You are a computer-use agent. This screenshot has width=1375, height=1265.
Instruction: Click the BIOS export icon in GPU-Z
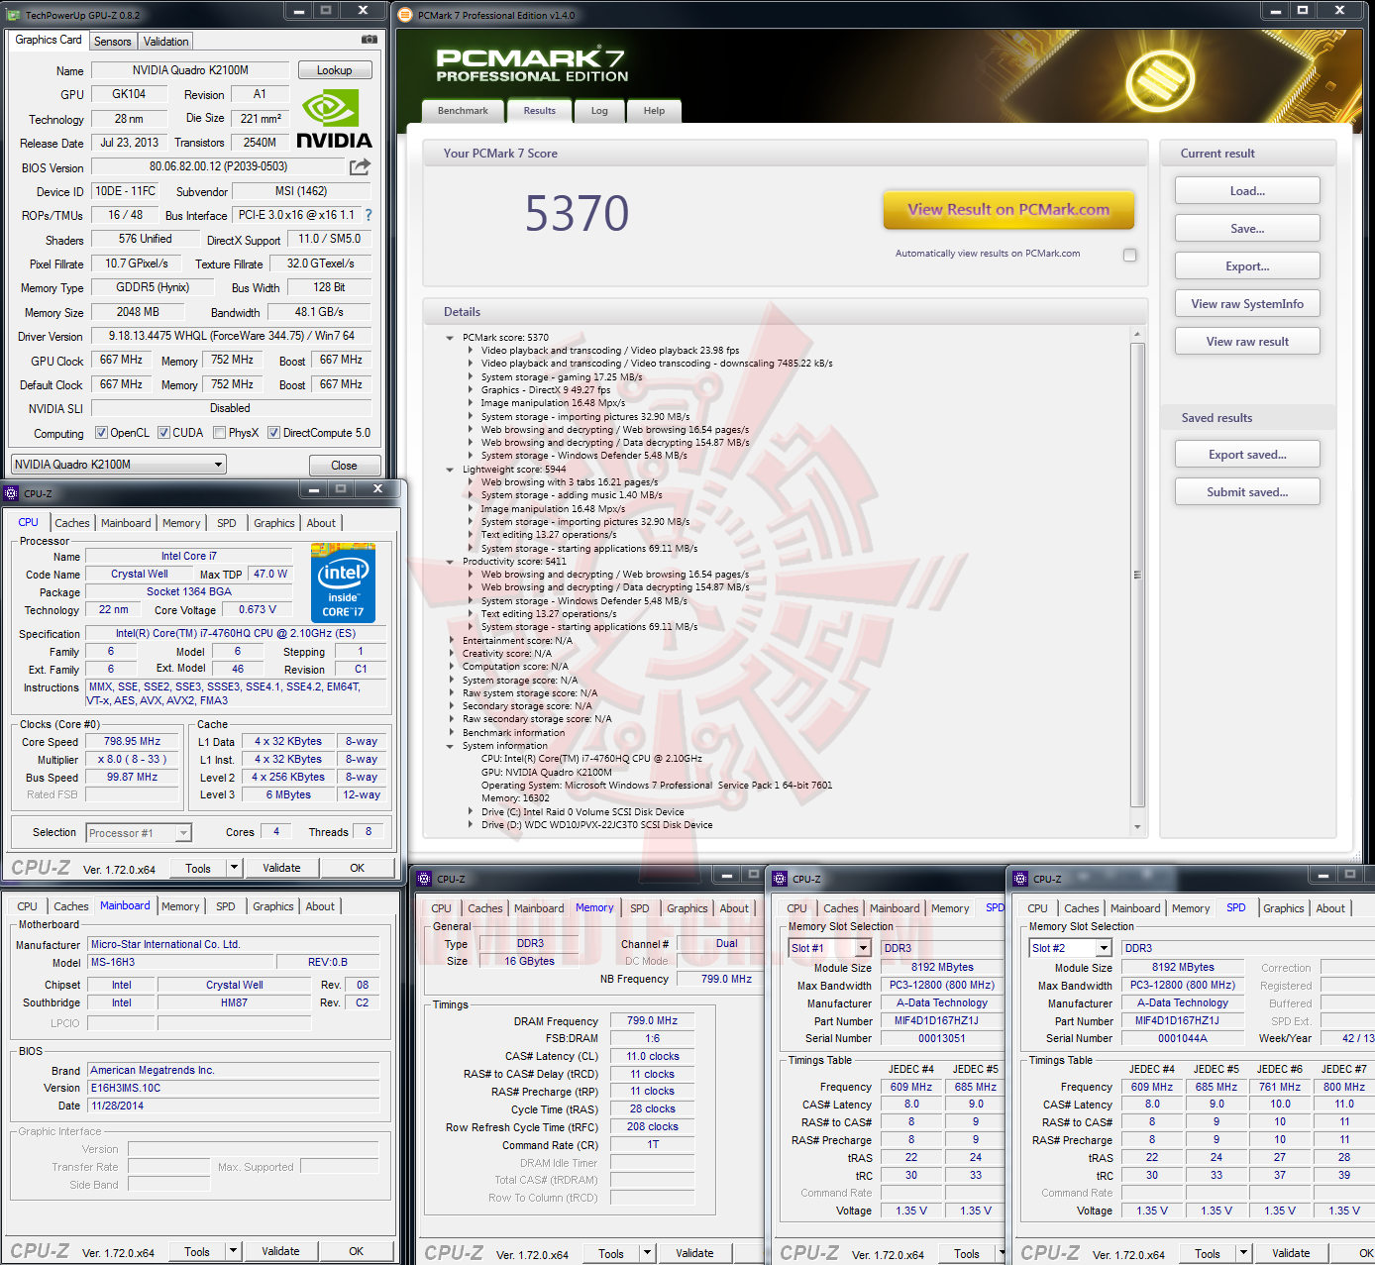360,167
